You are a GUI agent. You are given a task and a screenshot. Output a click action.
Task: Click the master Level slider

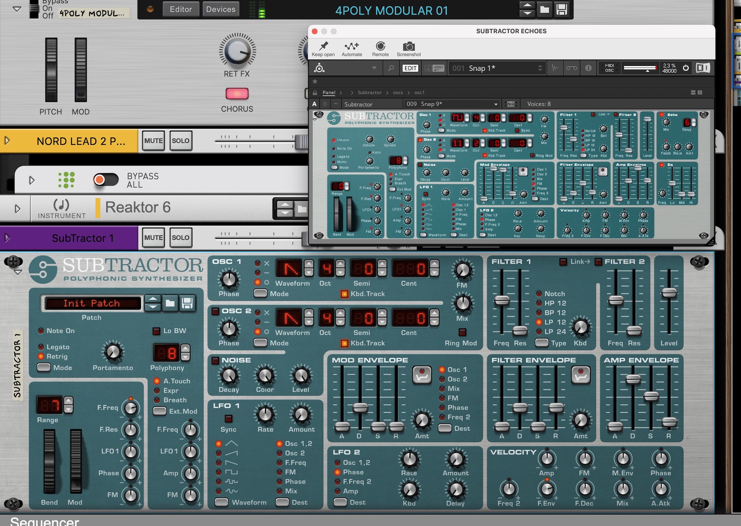(669, 293)
